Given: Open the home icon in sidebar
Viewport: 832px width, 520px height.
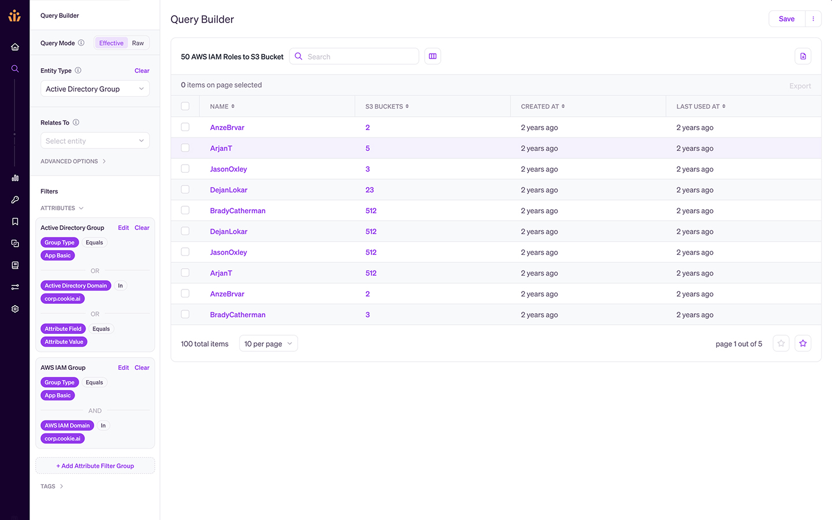Looking at the screenshot, I should [x=15, y=47].
